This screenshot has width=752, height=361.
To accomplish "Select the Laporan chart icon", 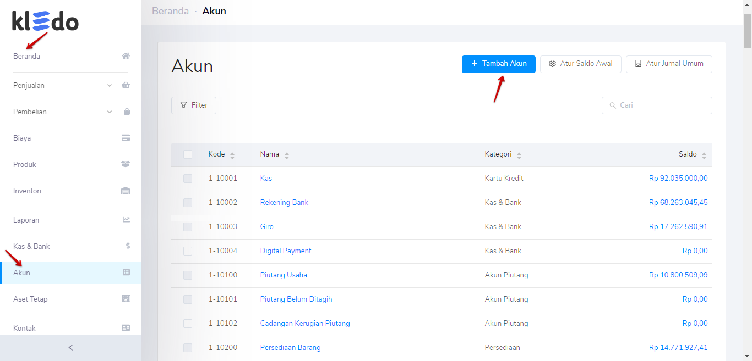I will [126, 219].
